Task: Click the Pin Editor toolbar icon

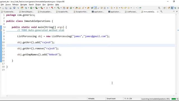Action: click(x=140, y=8)
